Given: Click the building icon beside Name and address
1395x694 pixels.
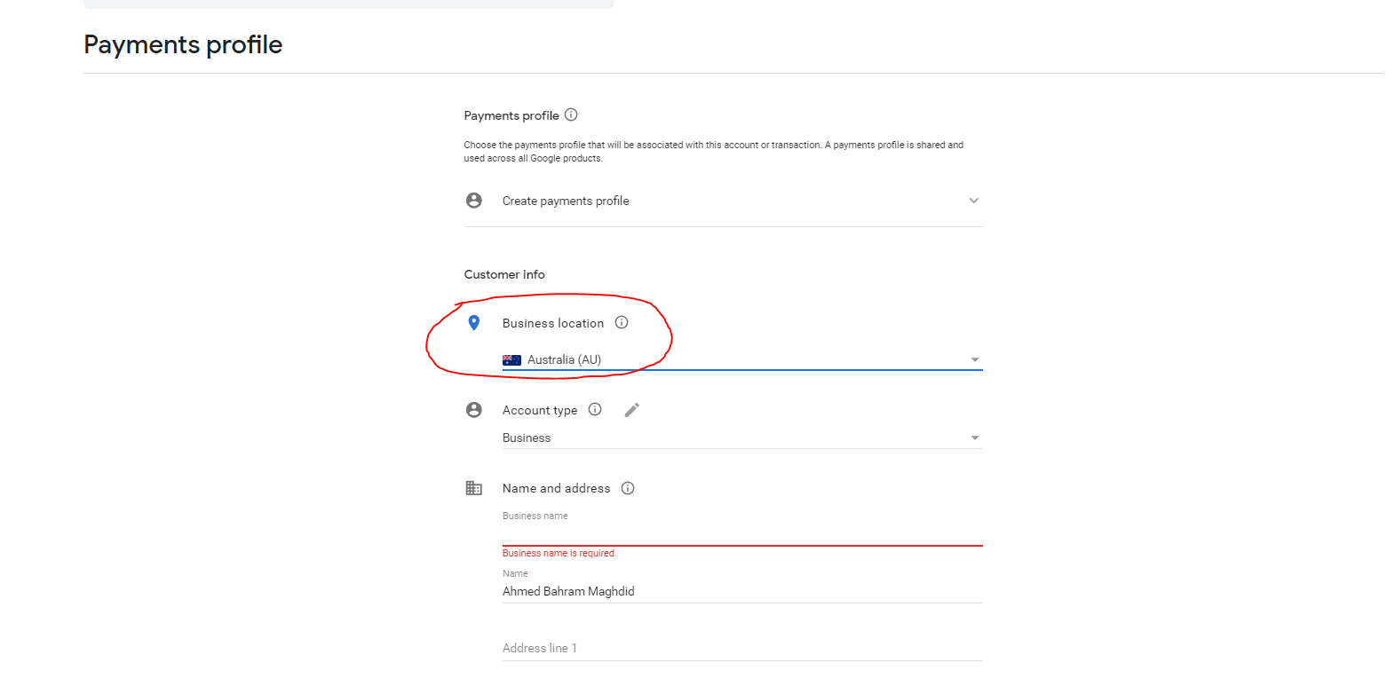Looking at the screenshot, I should point(474,488).
